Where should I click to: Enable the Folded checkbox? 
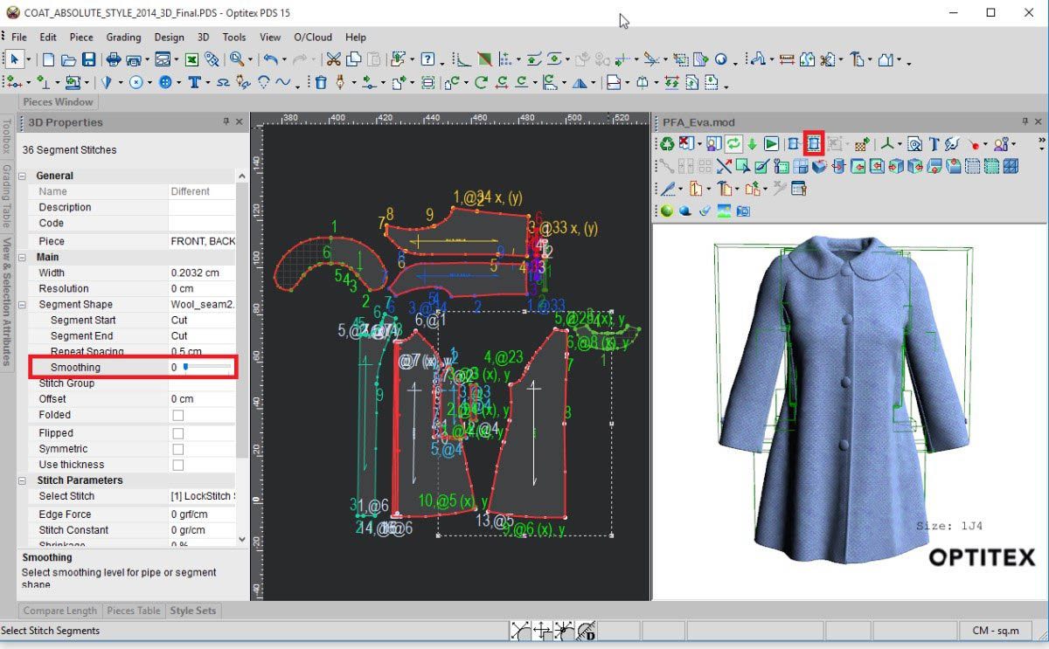coord(178,415)
